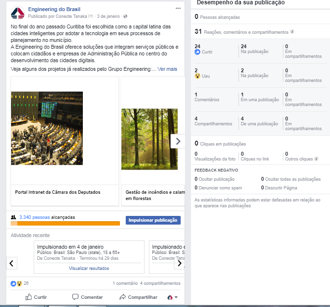Click the Uau emoji icon in stats
The width and height of the screenshot is (330, 307).
(198, 76)
